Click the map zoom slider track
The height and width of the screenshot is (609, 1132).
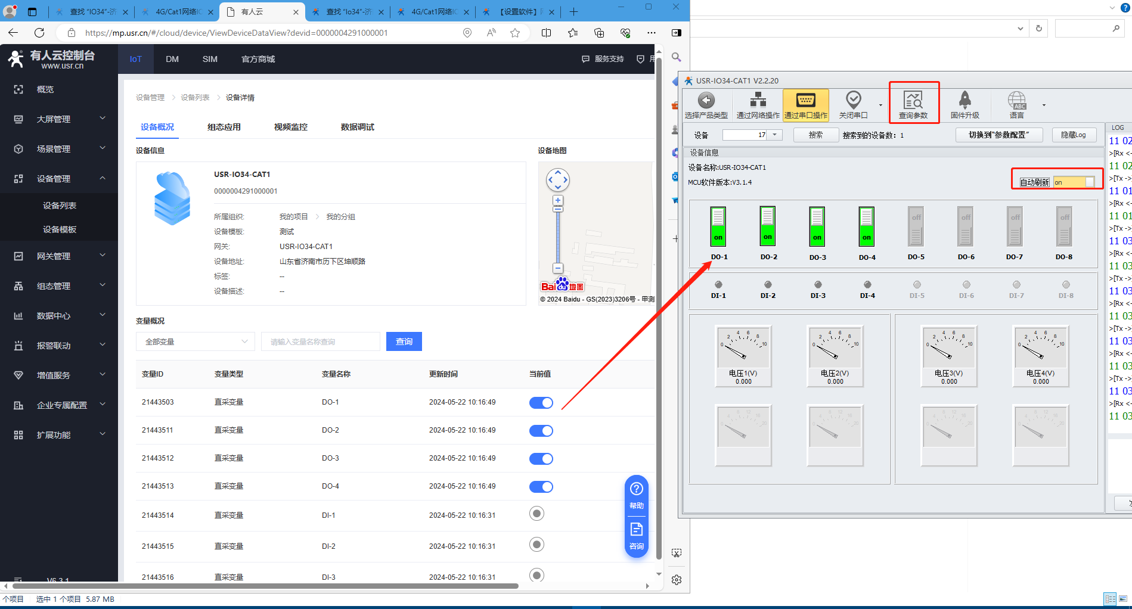click(x=558, y=235)
